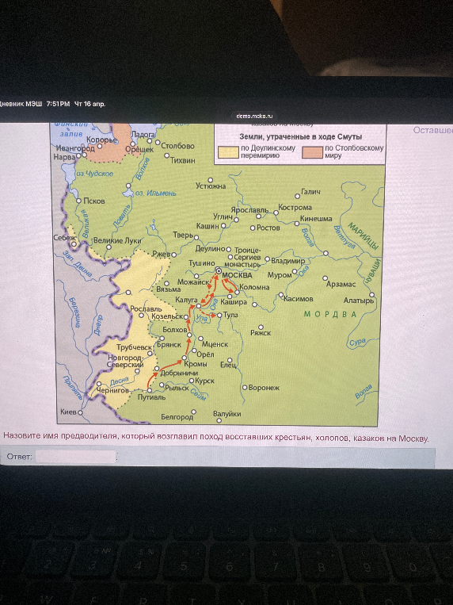Click the Чт 16 апр. date text

(x=89, y=104)
